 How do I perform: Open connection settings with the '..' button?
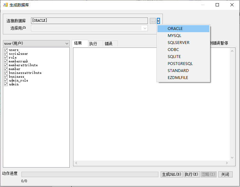pyautogui.click(x=153, y=21)
